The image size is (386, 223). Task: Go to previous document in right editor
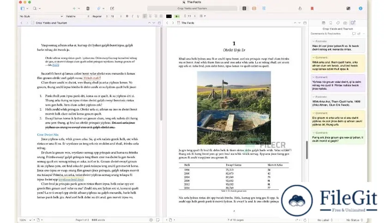coord(295,23)
